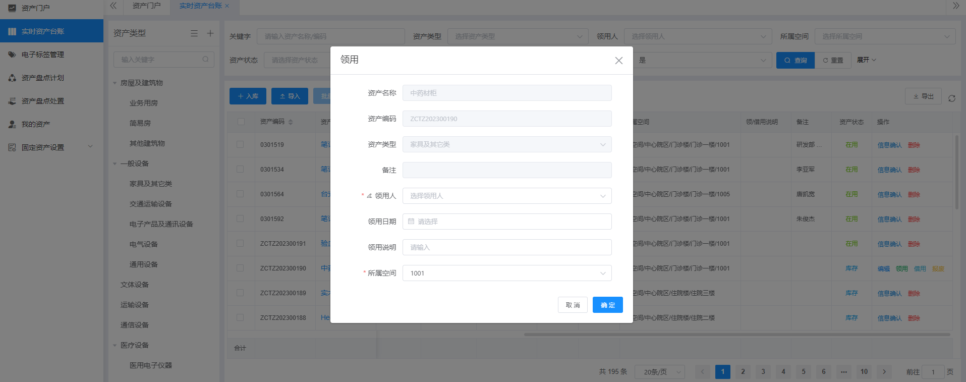Tick the checkbox for row 0301519

click(x=240, y=144)
